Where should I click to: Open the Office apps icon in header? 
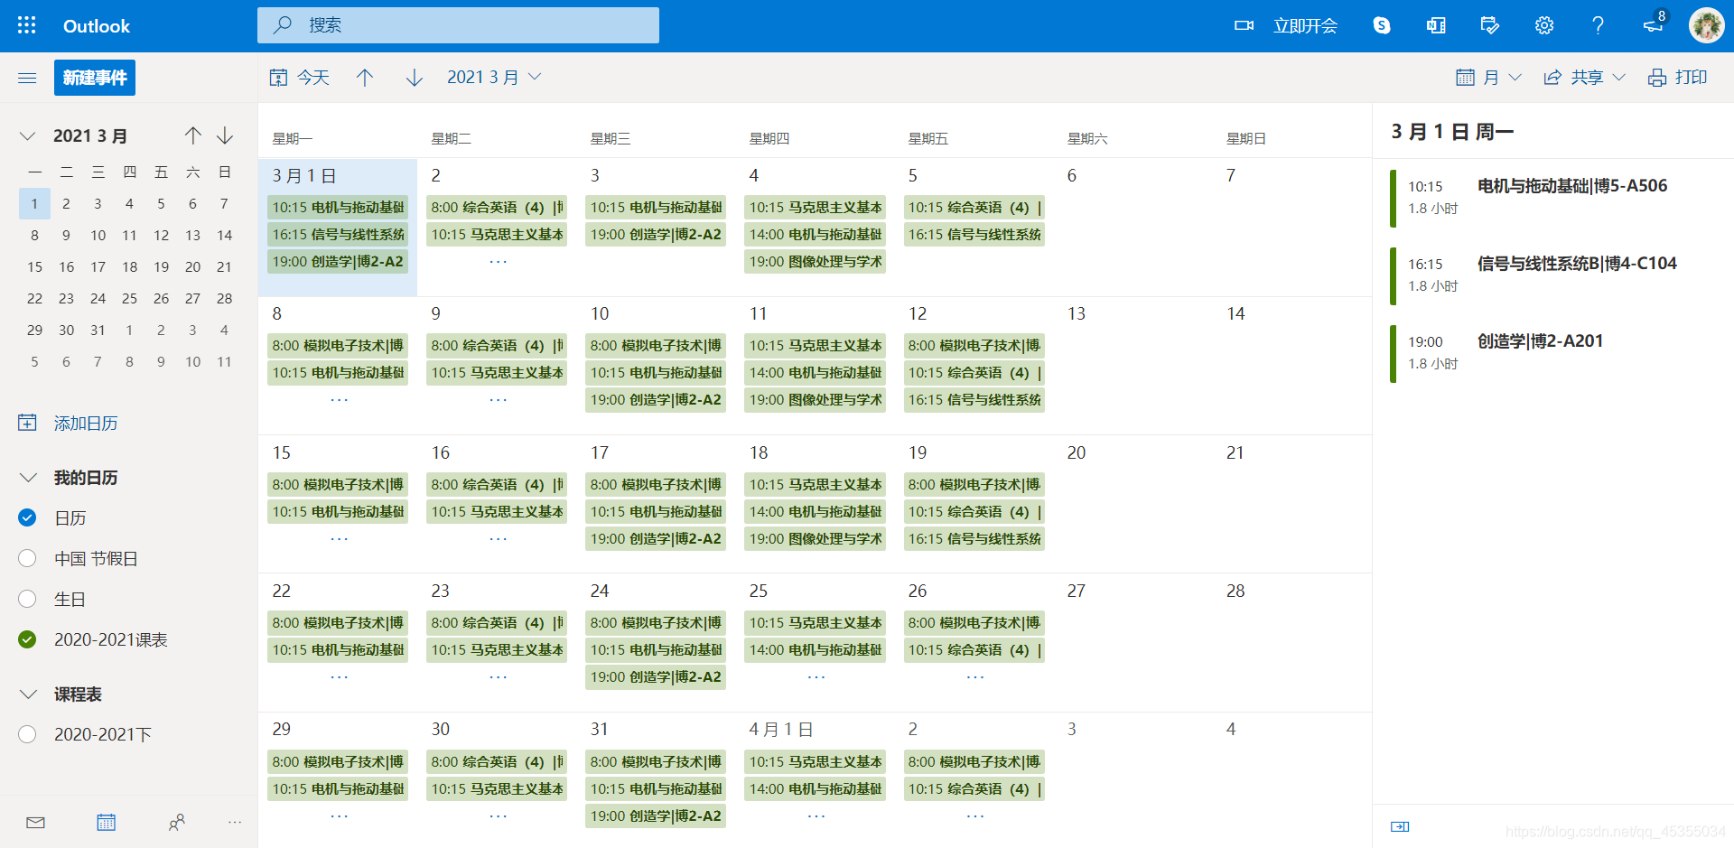click(x=1436, y=25)
